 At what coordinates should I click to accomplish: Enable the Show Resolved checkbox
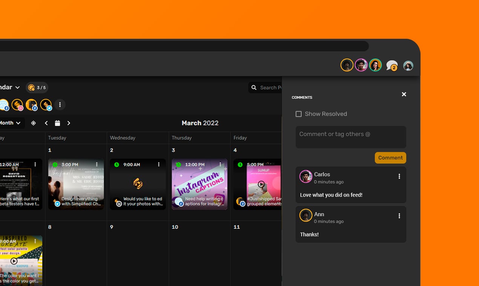[x=299, y=114]
